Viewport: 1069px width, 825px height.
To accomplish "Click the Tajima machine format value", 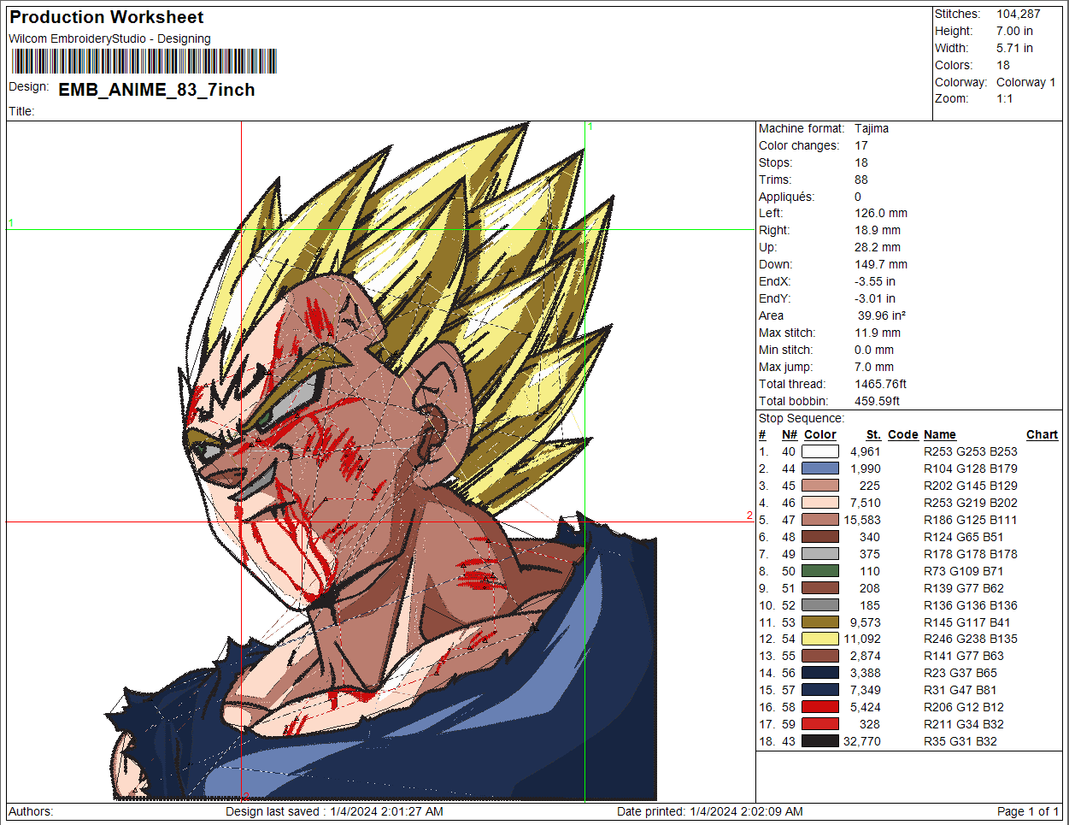I will [x=872, y=128].
